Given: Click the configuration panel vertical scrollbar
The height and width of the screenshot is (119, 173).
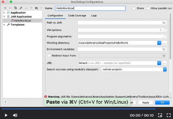Looking at the screenshot, I should pyautogui.click(x=171, y=36).
